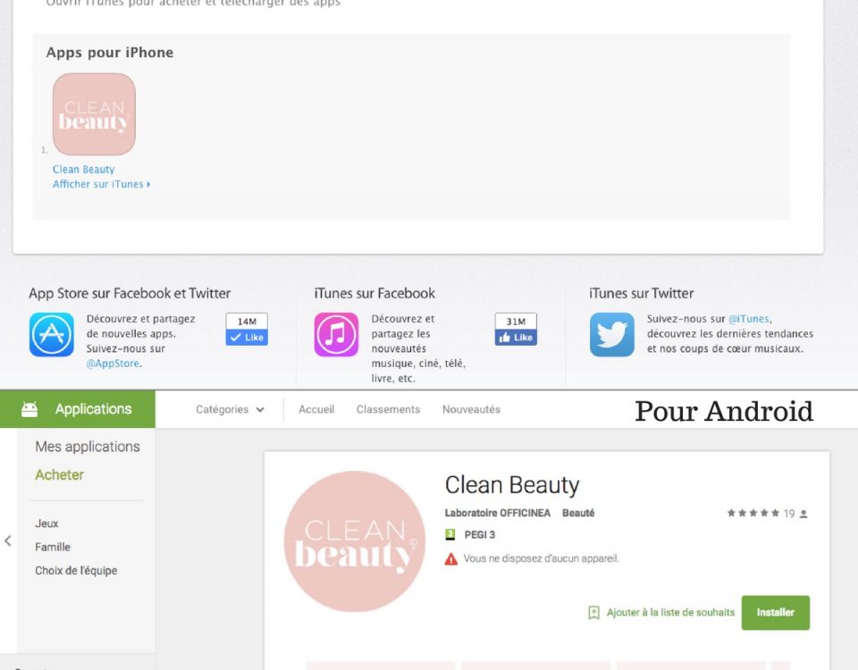
Task: Expand the Catégories dropdown
Action: (x=230, y=409)
